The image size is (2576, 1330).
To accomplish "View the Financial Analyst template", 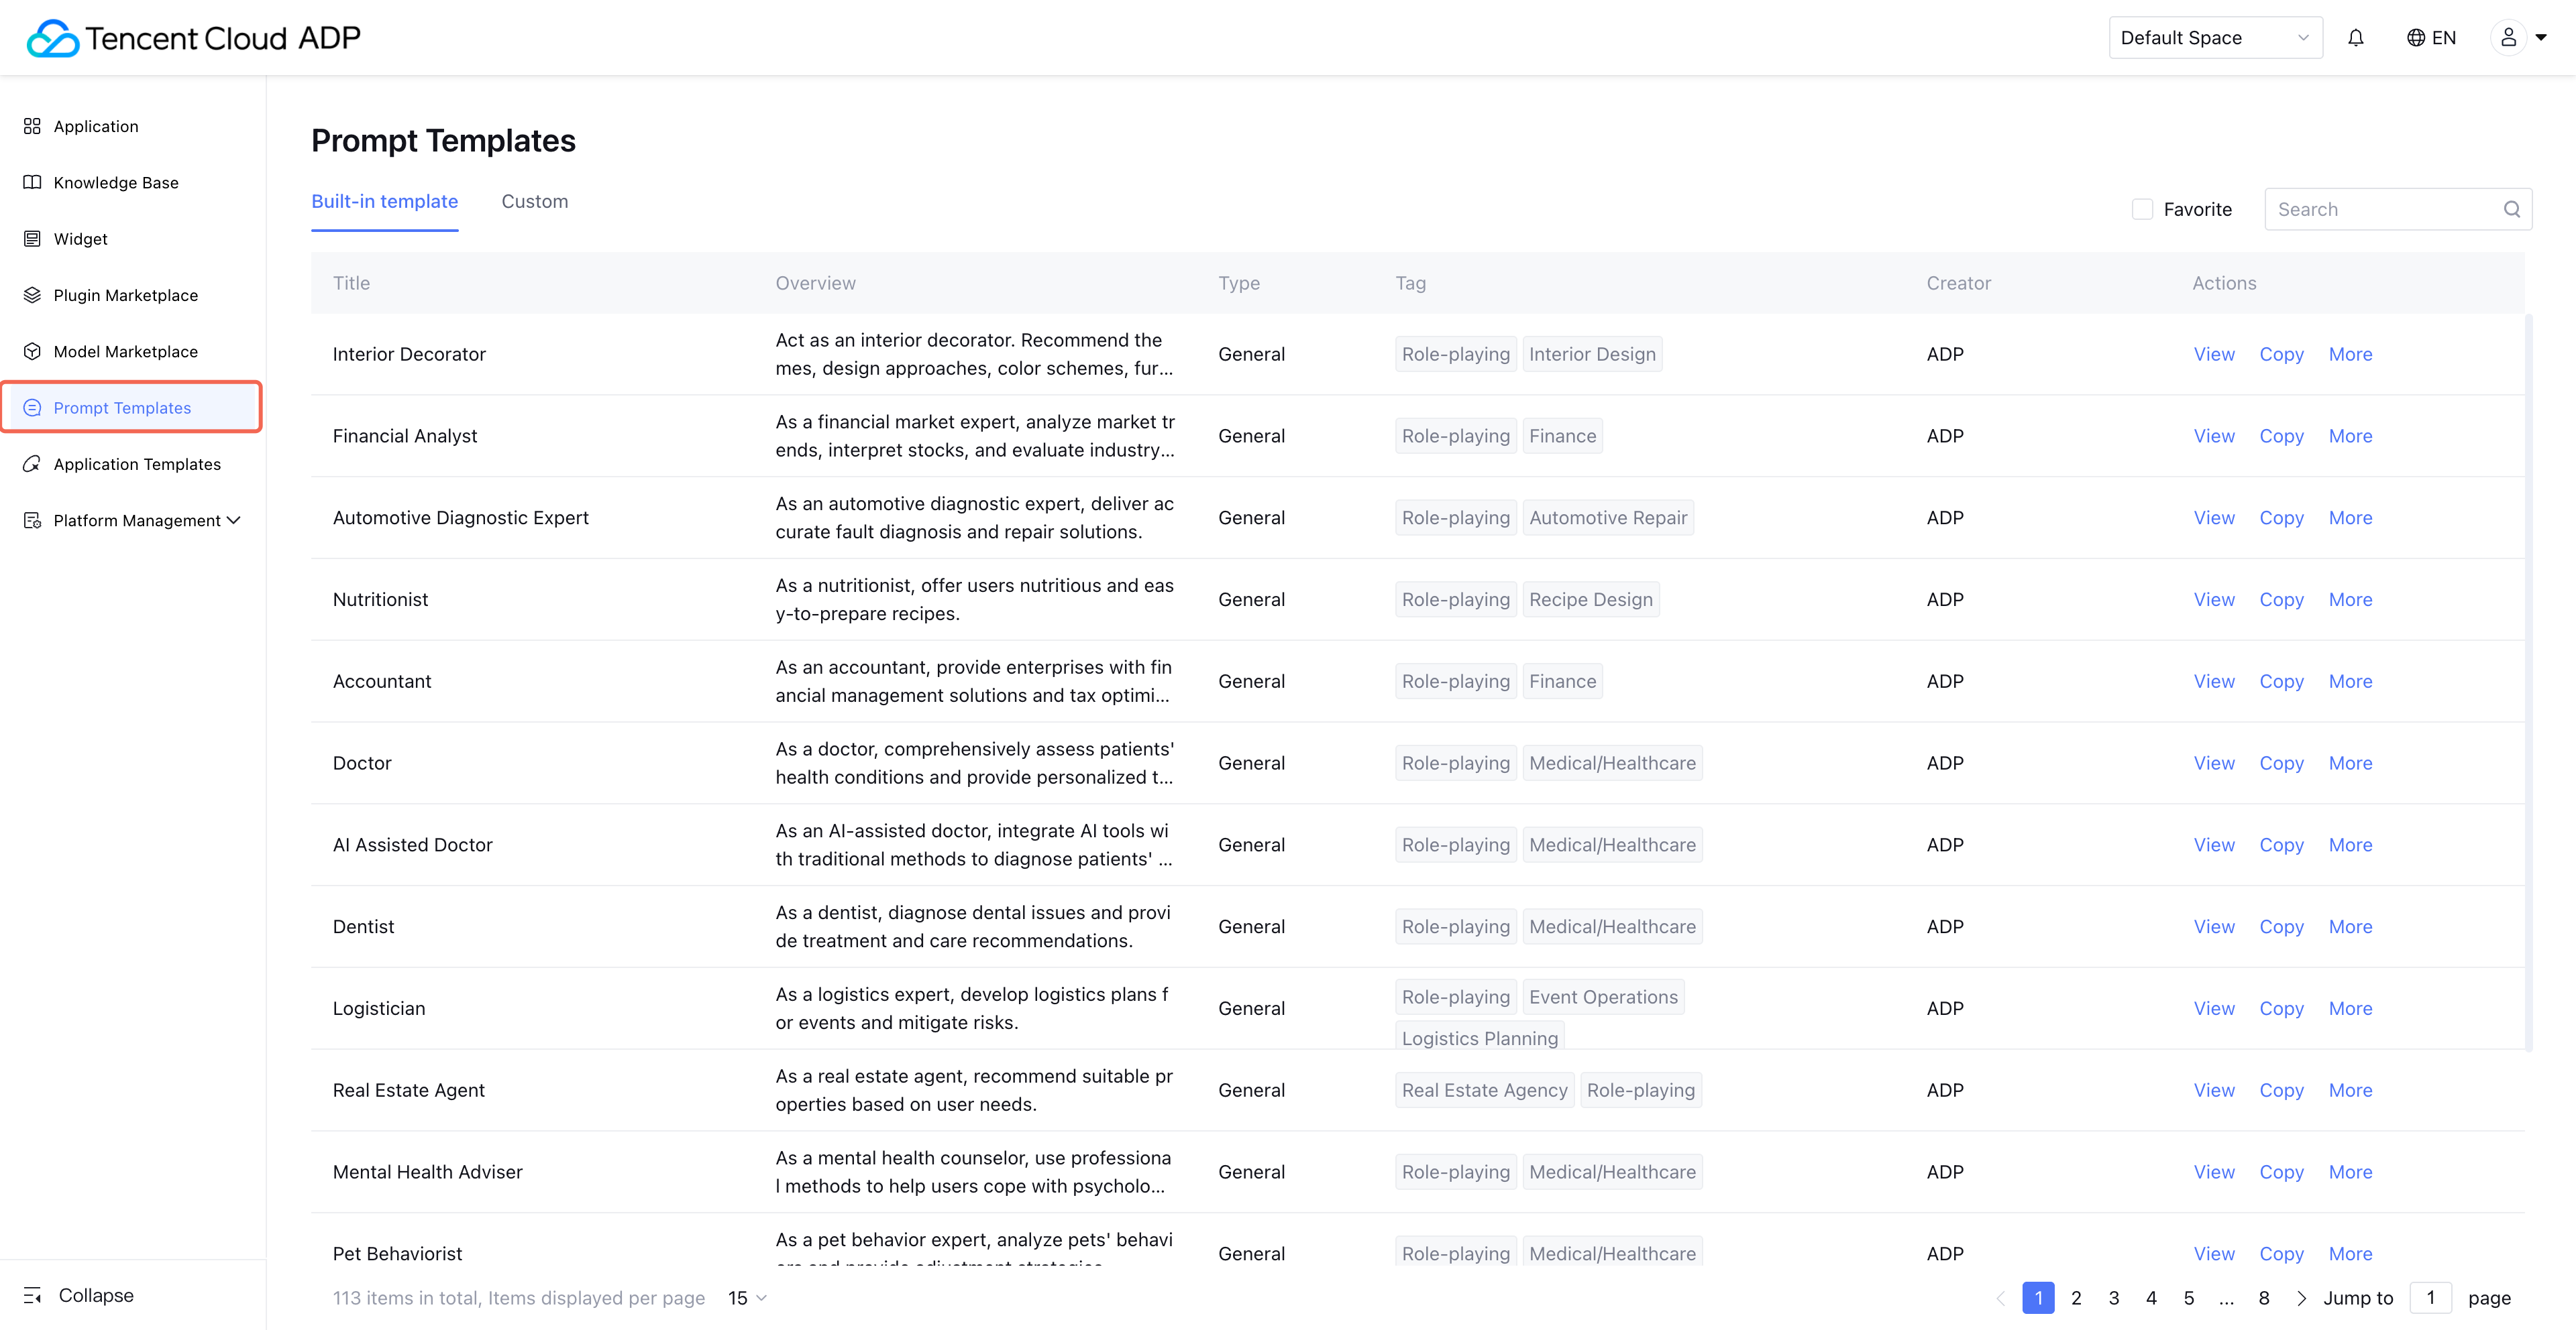I will [x=2213, y=436].
